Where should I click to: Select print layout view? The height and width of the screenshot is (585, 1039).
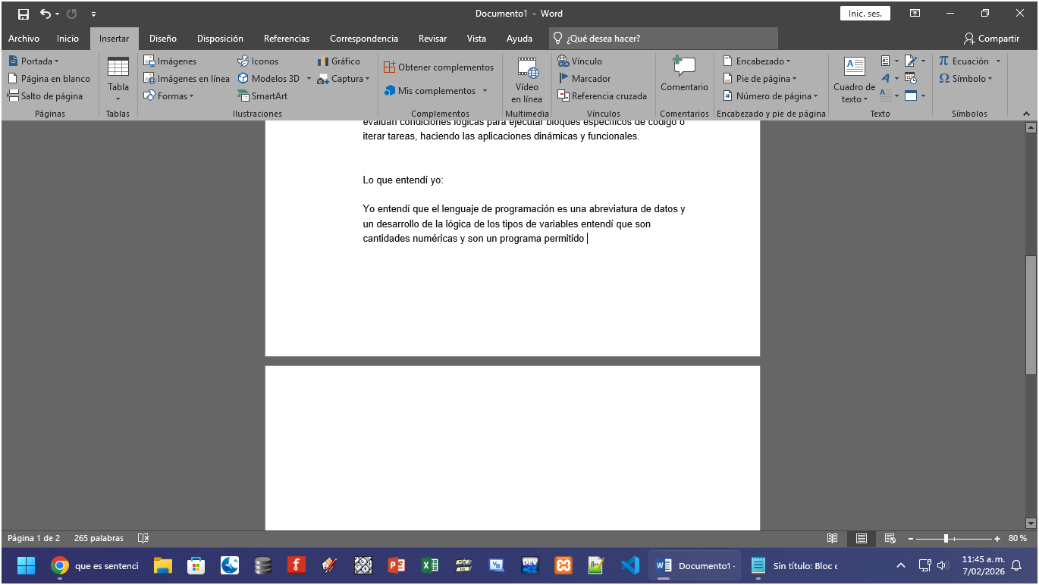coord(862,538)
